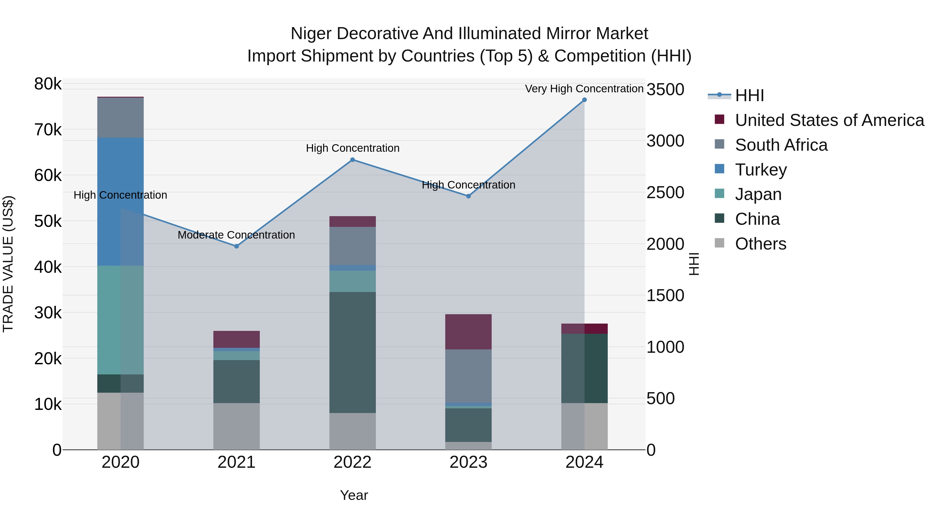939x528 pixels.
Task: Click the China legend color swatch
Action: (720, 218)
